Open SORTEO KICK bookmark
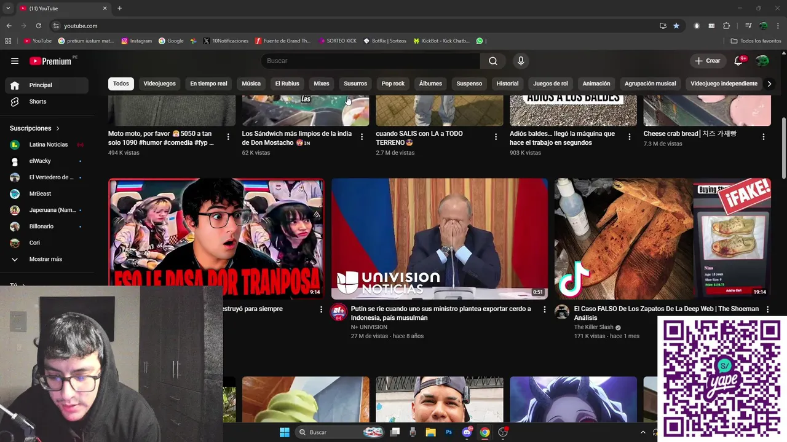The image size is (787, 442). pyautogui.click(x=338, y=41)
